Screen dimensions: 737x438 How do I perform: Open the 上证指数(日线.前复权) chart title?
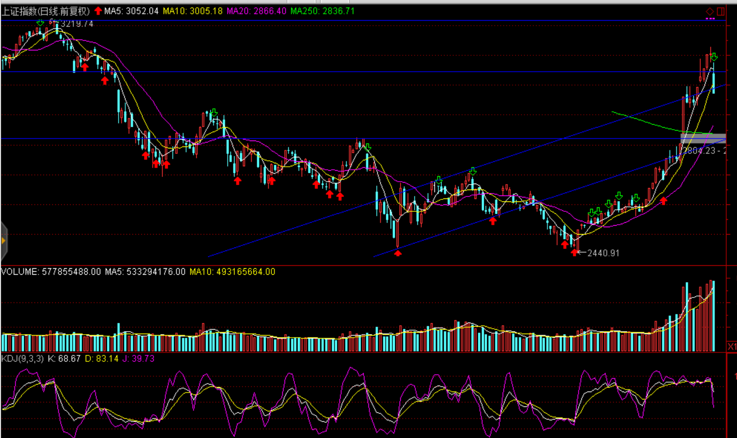[46, 11]
